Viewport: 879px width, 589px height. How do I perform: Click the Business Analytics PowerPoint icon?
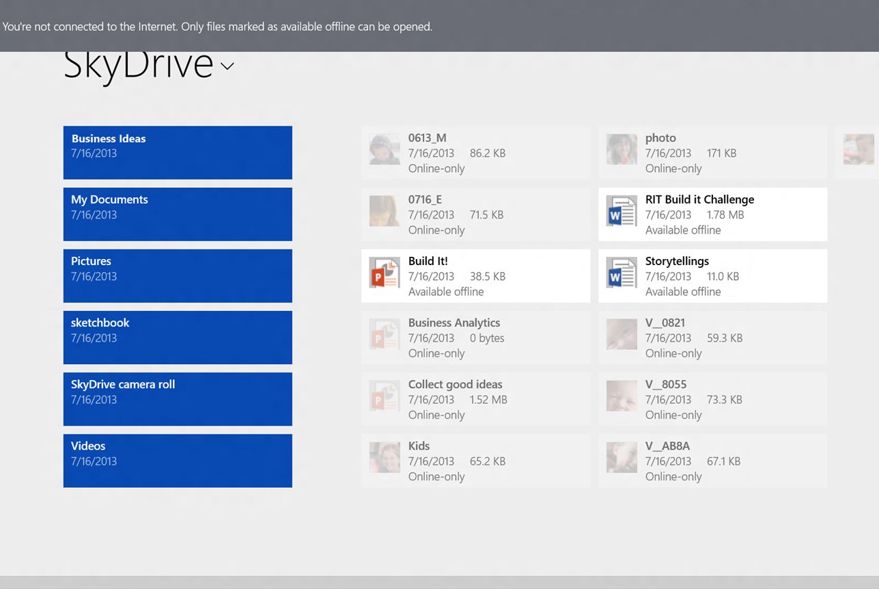[x=385, y=333]
